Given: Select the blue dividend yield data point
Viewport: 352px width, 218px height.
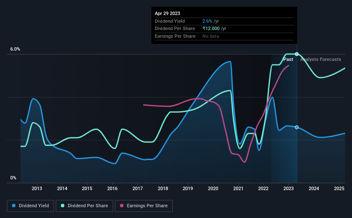Looking at the screenshot, I should (x=297, y=127).
